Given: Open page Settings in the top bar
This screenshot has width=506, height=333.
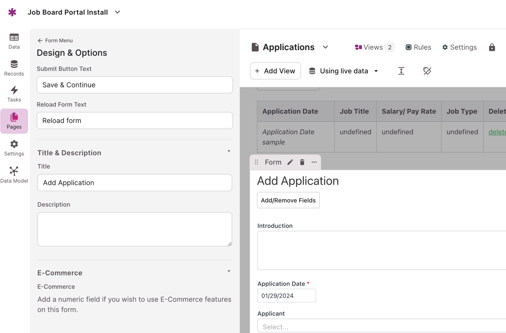Looking at the screenshot, I should point(459,47).
